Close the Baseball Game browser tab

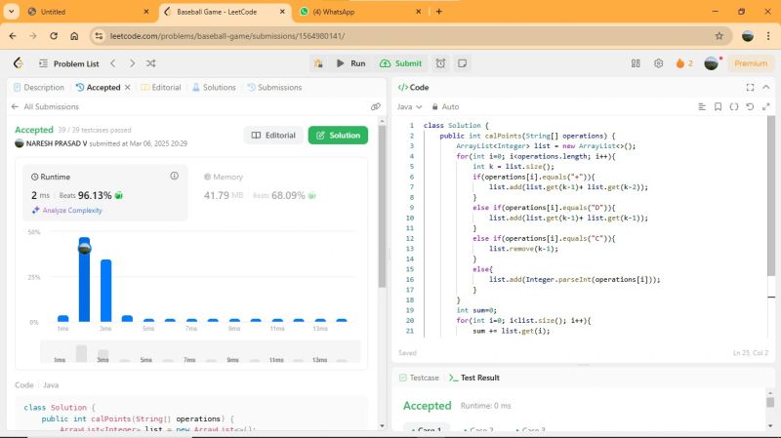point(282,12)
